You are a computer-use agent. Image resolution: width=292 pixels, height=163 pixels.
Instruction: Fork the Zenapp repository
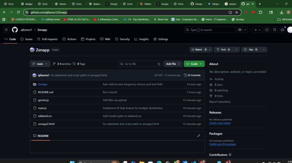224,49
